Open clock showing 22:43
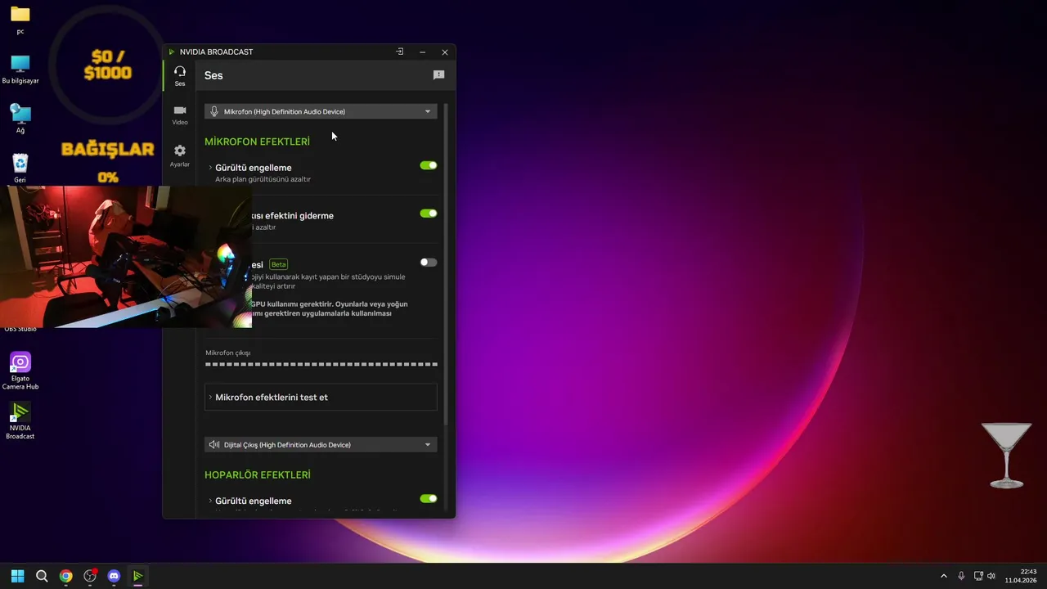Viewport: 1047px width, 589px height. 1021,576
